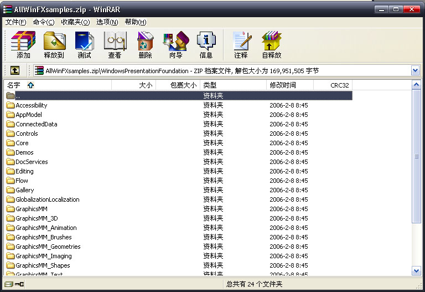Sort by 名字 column header

[x=58, y=85]
